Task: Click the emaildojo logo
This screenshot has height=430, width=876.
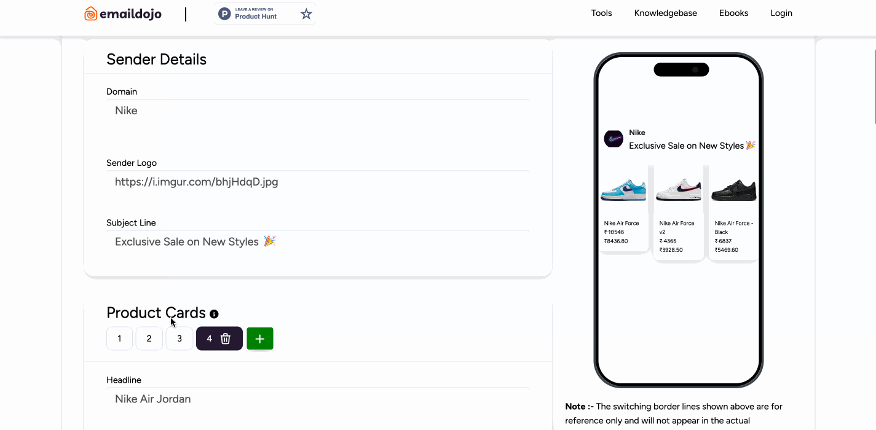Action: coord(123,14)
